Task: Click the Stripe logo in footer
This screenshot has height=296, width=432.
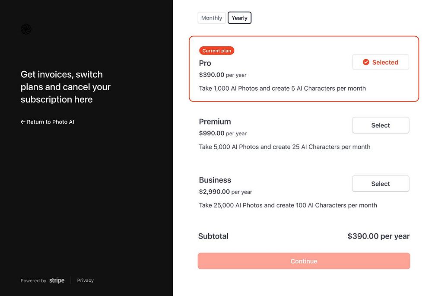Action: point(57,280)
